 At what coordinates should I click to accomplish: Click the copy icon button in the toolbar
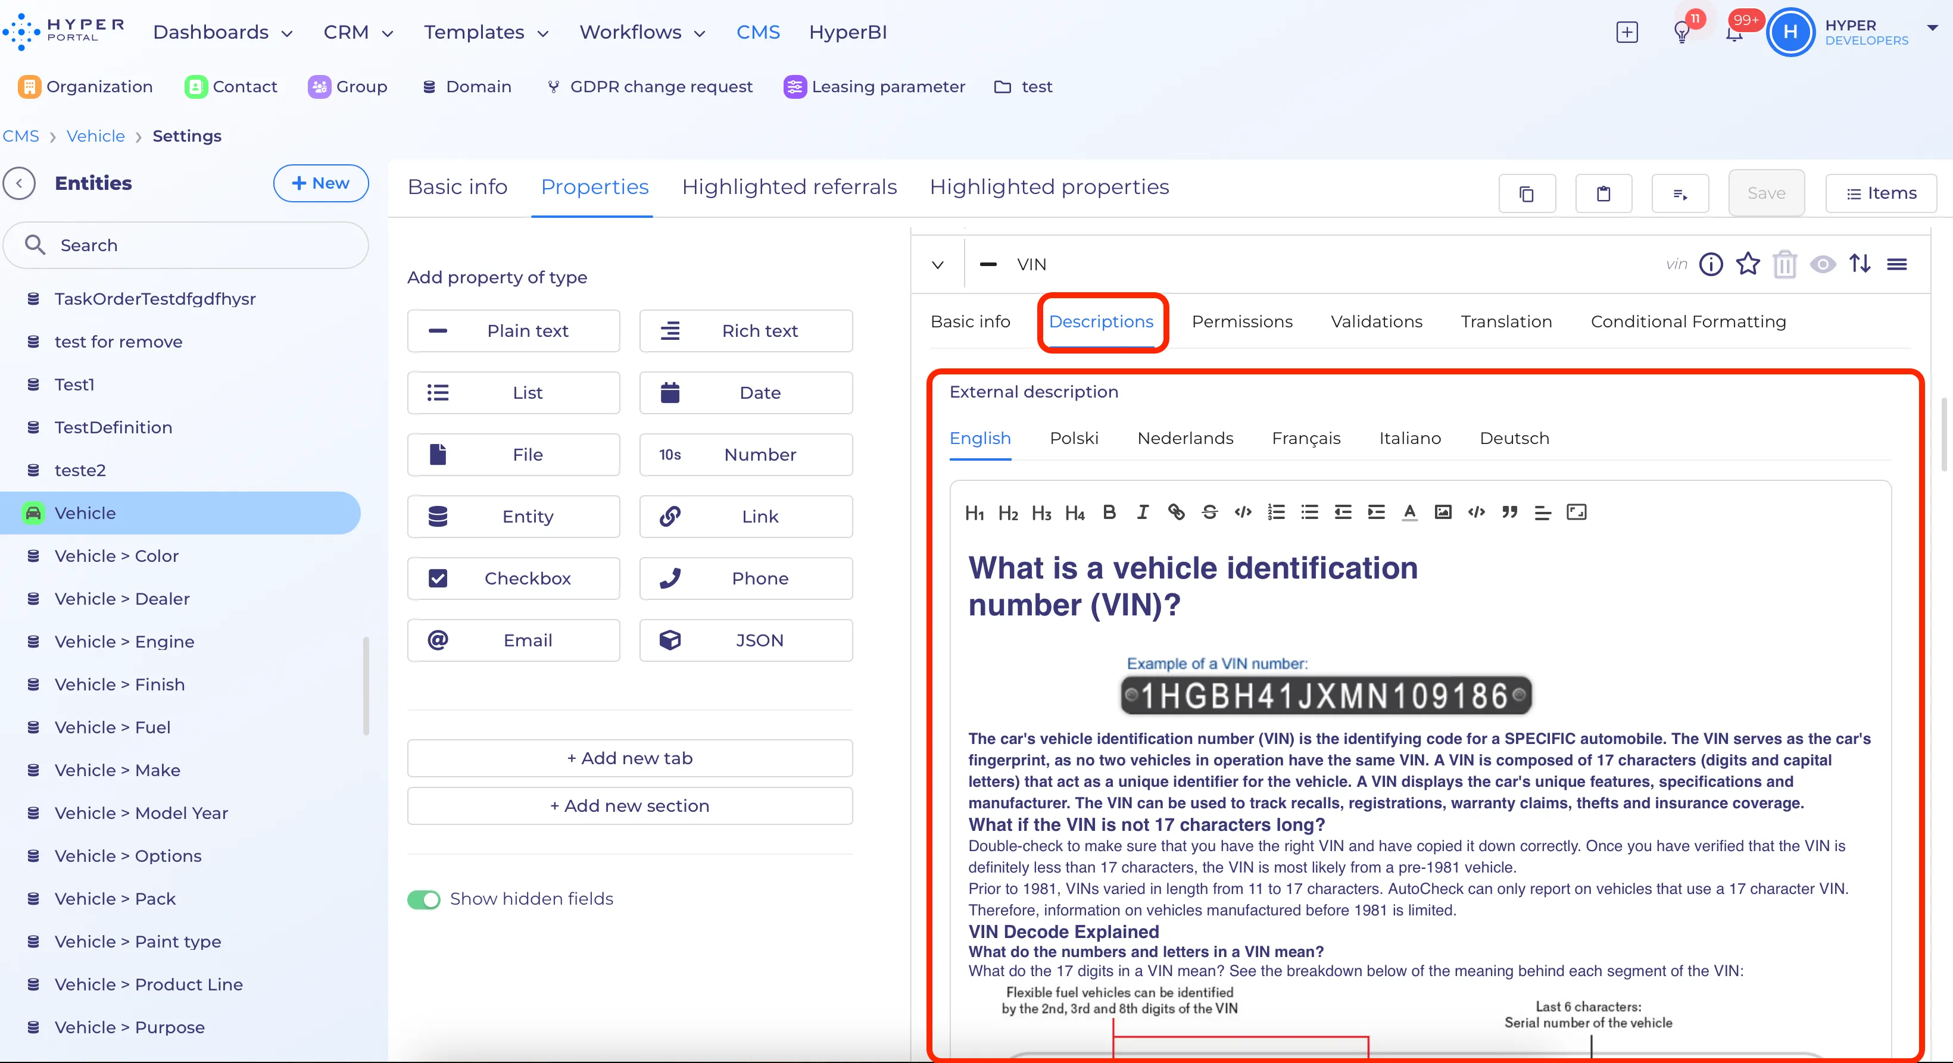coord(1527,194)
